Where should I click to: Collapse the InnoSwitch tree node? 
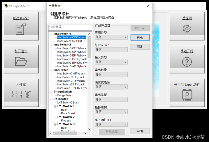click(51, 70)
